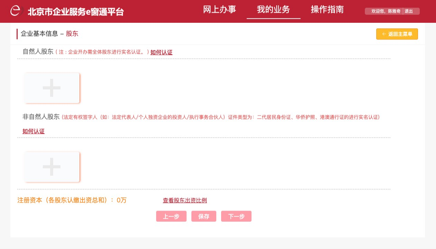Click the 自然人股东 section heading

[38, 52]
